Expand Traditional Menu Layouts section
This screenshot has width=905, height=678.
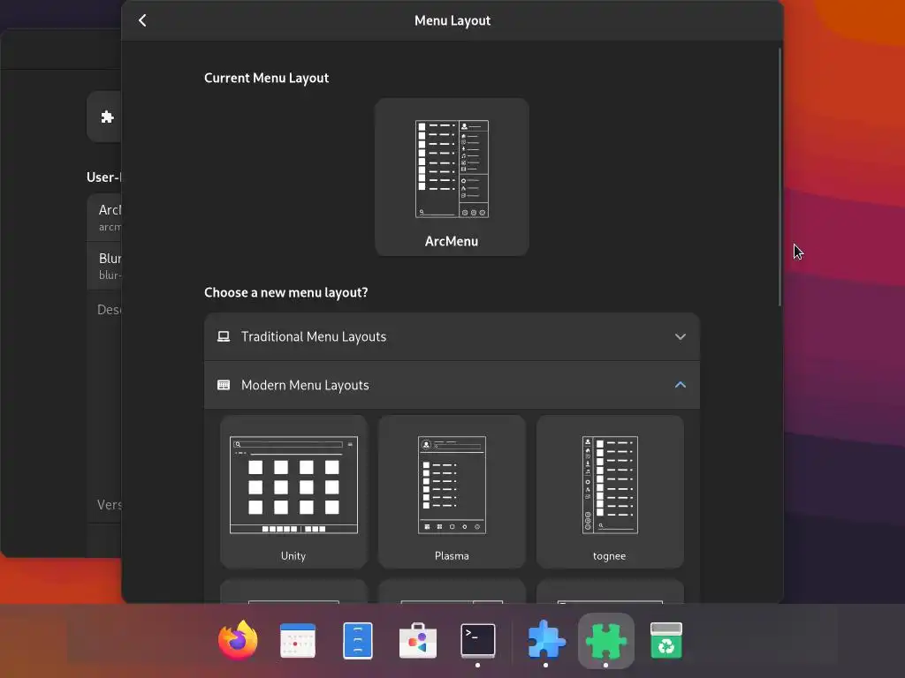click(452, 336)
